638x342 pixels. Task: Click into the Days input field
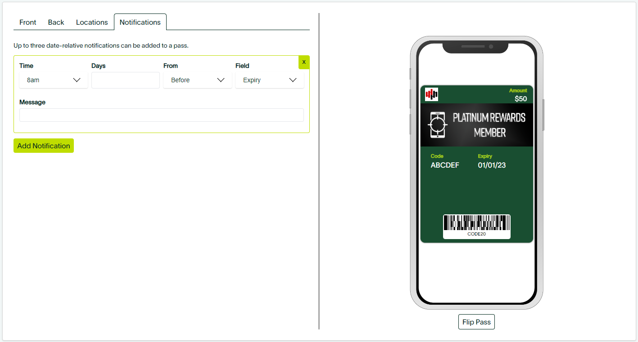126,80
